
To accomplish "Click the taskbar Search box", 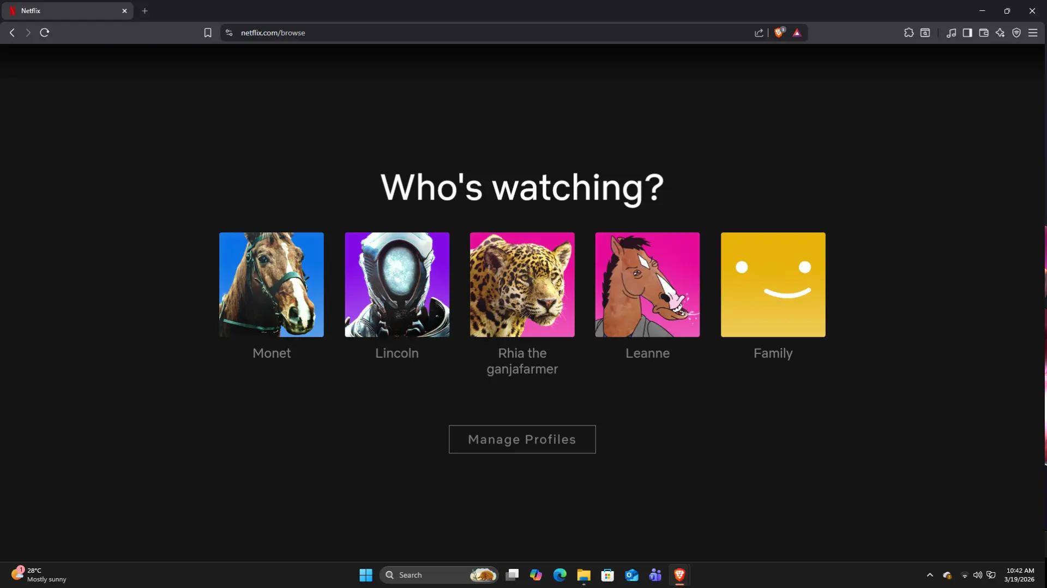I will pos(439,575).
